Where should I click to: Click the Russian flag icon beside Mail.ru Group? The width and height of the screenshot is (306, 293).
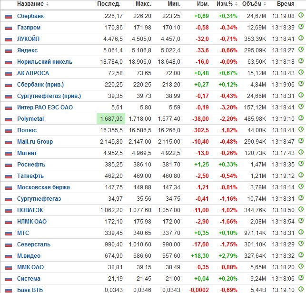click(x=9, y=142)
